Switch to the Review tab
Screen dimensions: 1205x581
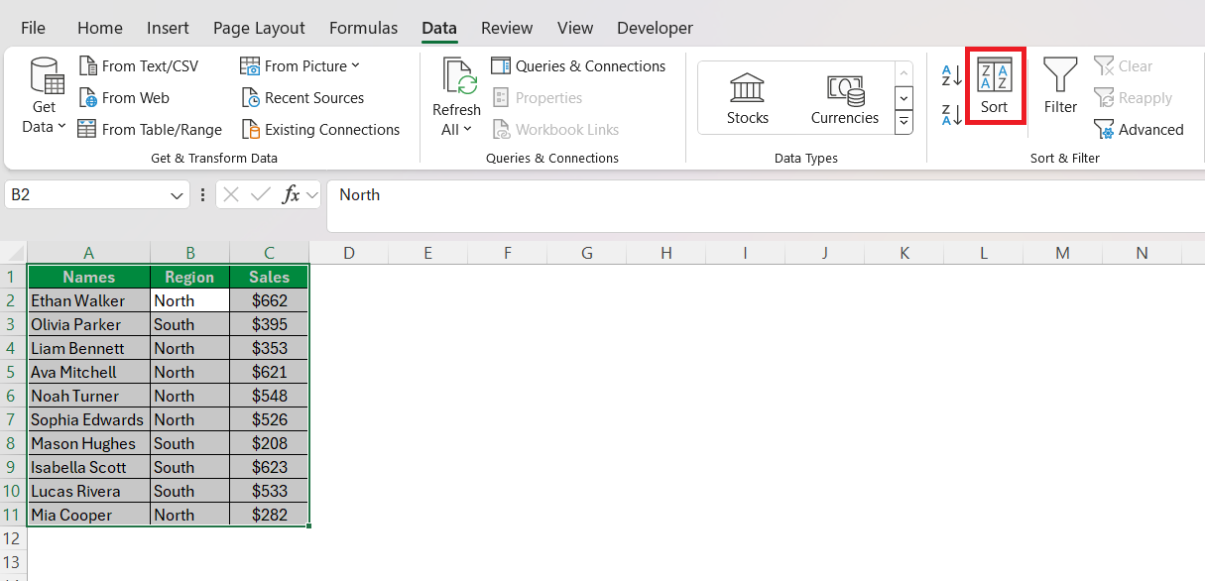507,28
